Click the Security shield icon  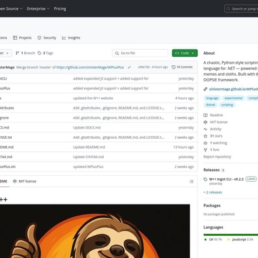click(x=39, y=38)
